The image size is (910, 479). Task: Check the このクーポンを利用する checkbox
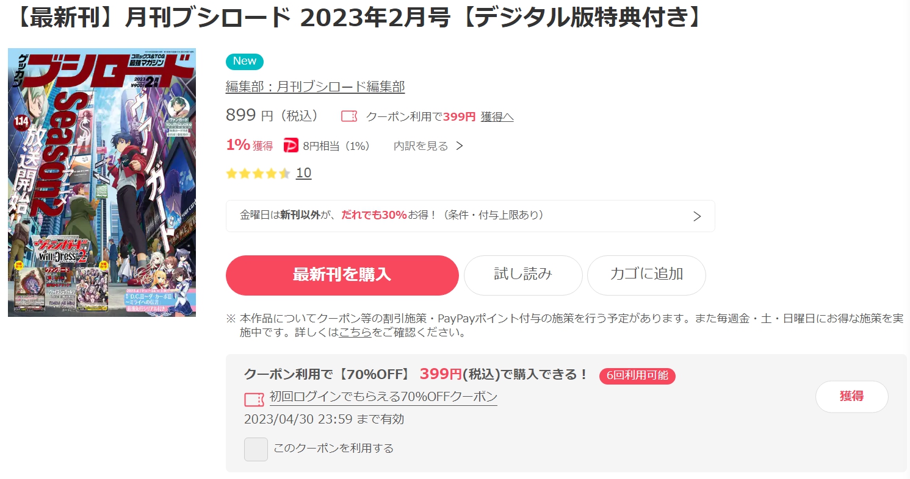click(256, 449)
